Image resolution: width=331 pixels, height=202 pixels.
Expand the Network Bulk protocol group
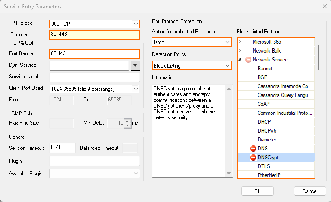240,51
